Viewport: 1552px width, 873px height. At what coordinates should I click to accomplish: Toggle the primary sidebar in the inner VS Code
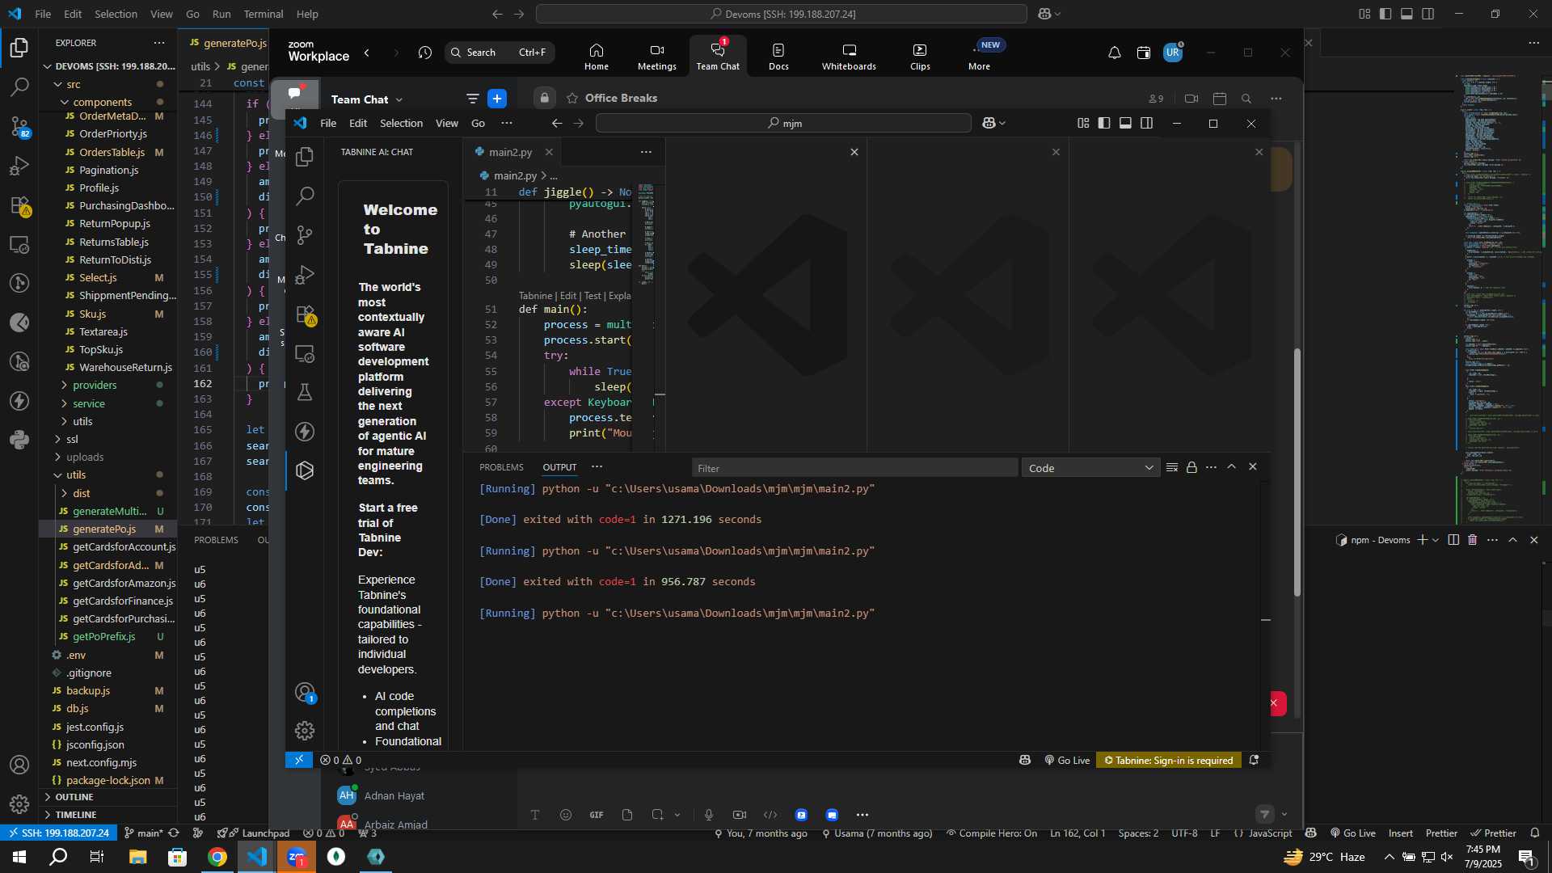[x=1104, y=123]
